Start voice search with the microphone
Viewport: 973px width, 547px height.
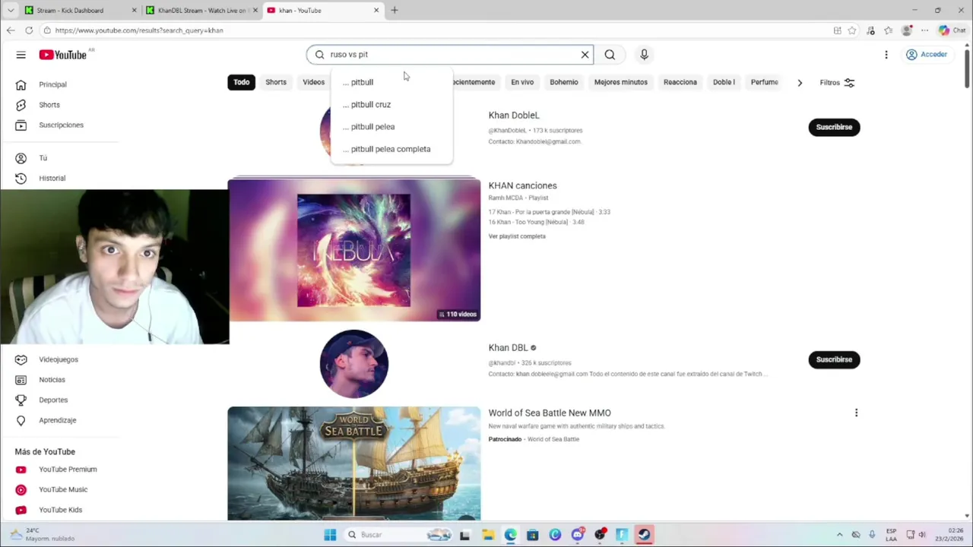[x=644, y=55]
